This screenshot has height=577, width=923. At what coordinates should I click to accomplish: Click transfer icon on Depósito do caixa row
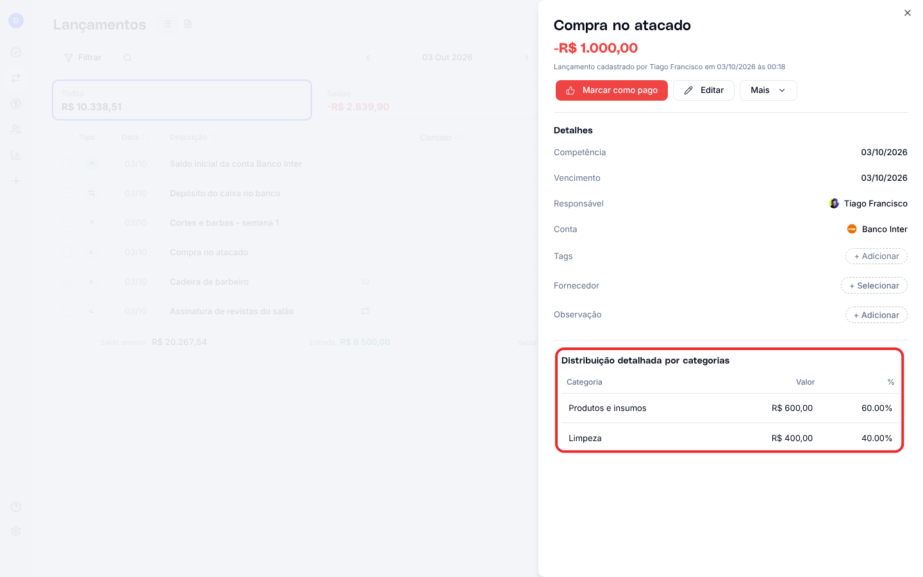(x=92, y=193)
